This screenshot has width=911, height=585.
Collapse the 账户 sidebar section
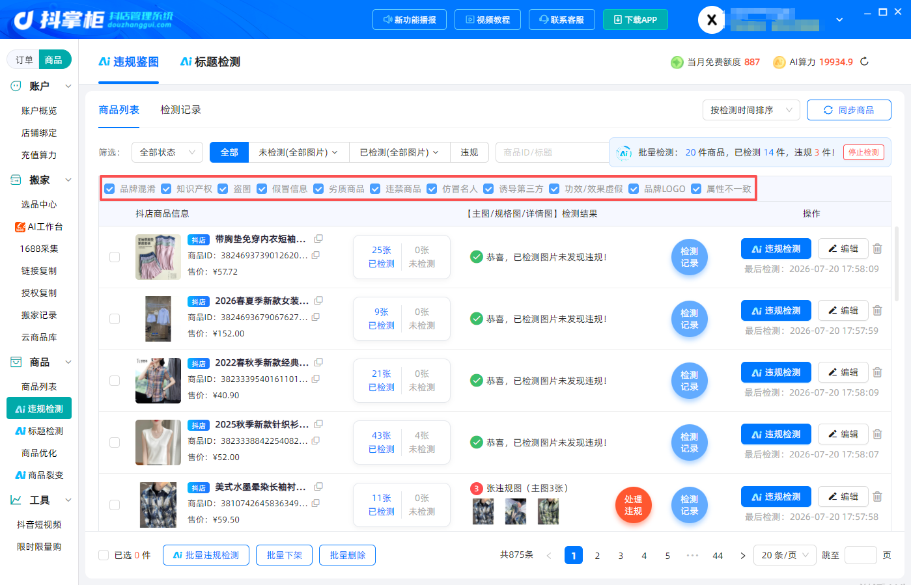click(x=68, y=86)
